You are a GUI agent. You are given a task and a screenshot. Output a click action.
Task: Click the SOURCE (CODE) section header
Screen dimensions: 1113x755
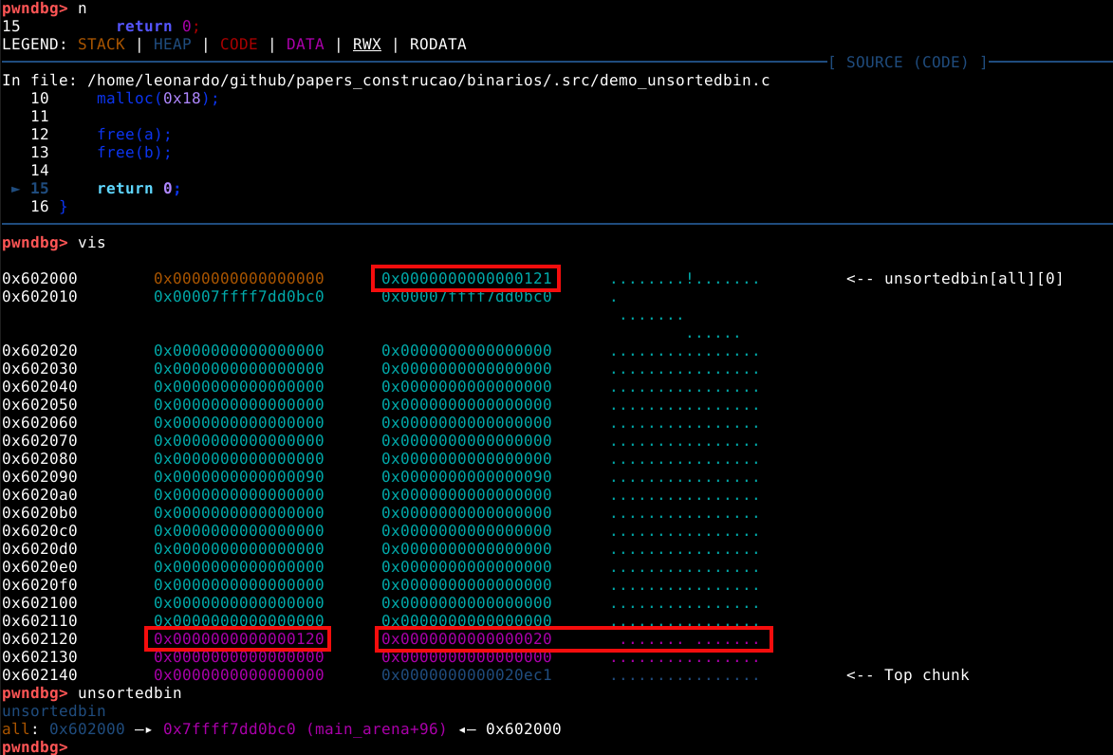coord(907,63)
